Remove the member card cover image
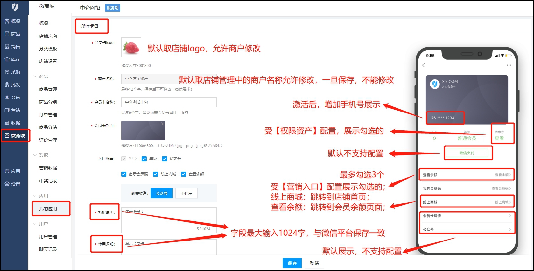This screenshot has height=271, width=534. pyautogui.click(x=162, y=124)
